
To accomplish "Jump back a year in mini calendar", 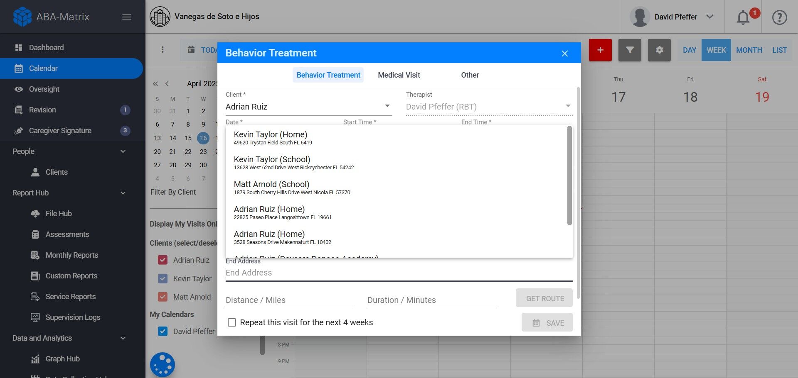I will click(155, 84).
